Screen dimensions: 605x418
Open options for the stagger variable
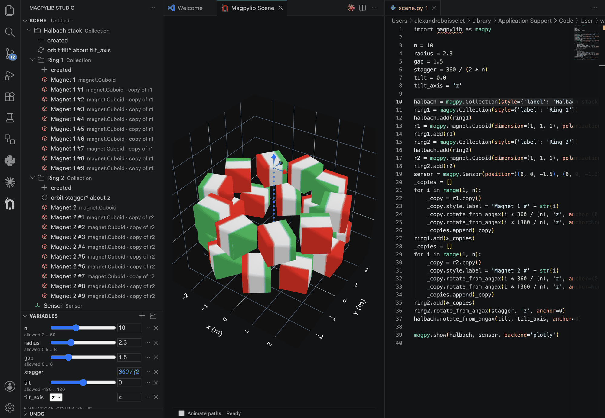(x=148, y=372)
